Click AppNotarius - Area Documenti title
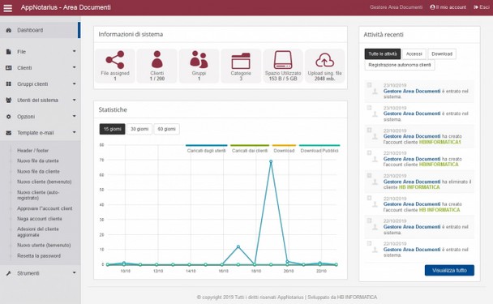The width and height of the screenshot is (493, 304). click(x=66, y=7)
